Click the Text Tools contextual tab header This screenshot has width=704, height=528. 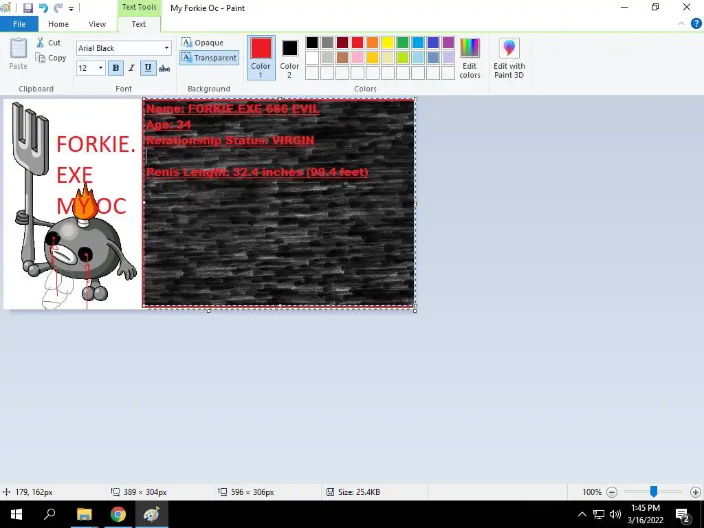click(x=139, y=7)
